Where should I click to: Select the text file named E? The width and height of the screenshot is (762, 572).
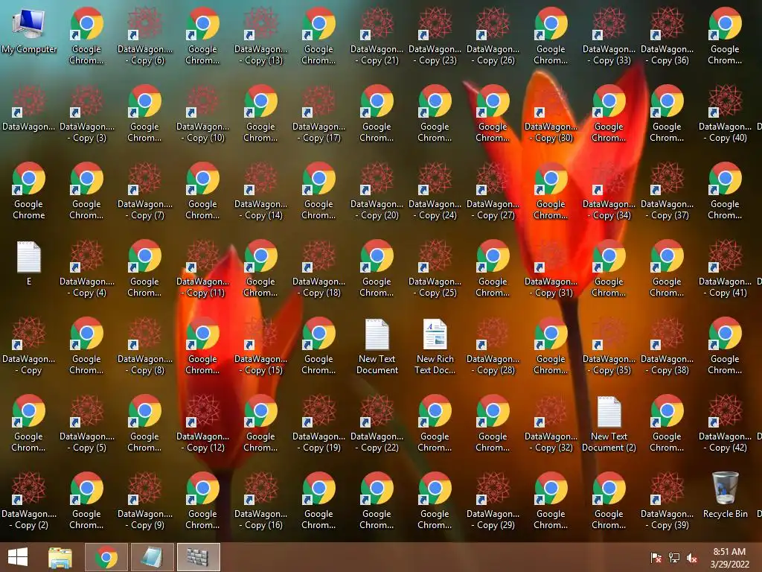[29, 263]
